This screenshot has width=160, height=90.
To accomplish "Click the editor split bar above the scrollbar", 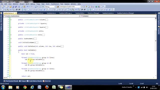I will click(156, 18).
